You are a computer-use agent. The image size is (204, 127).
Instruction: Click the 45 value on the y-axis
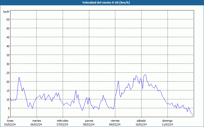pyautogui.click(x=8, y=37)
